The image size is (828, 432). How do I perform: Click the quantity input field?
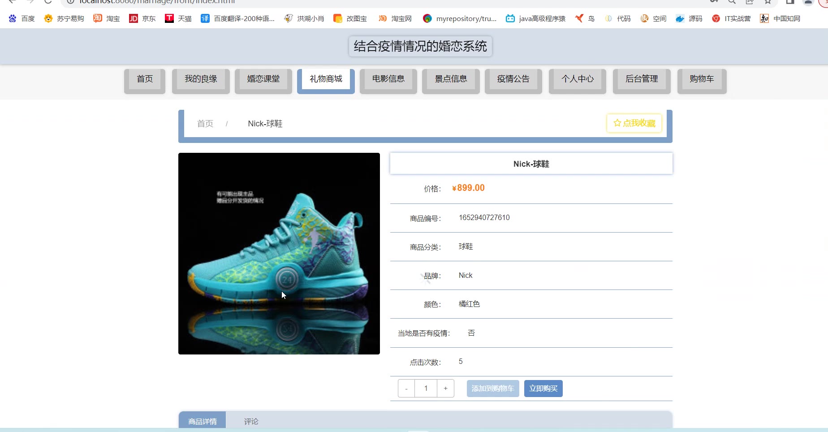[x=426, y=389]
